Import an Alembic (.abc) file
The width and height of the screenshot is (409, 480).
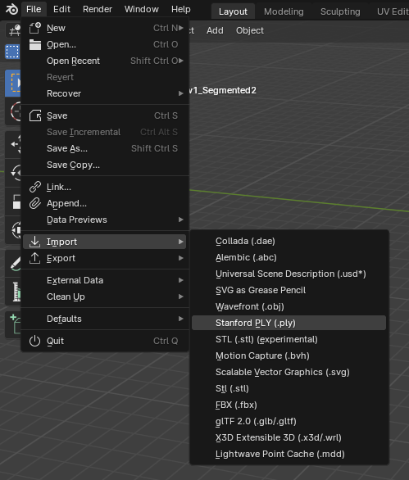pos(289,257)
